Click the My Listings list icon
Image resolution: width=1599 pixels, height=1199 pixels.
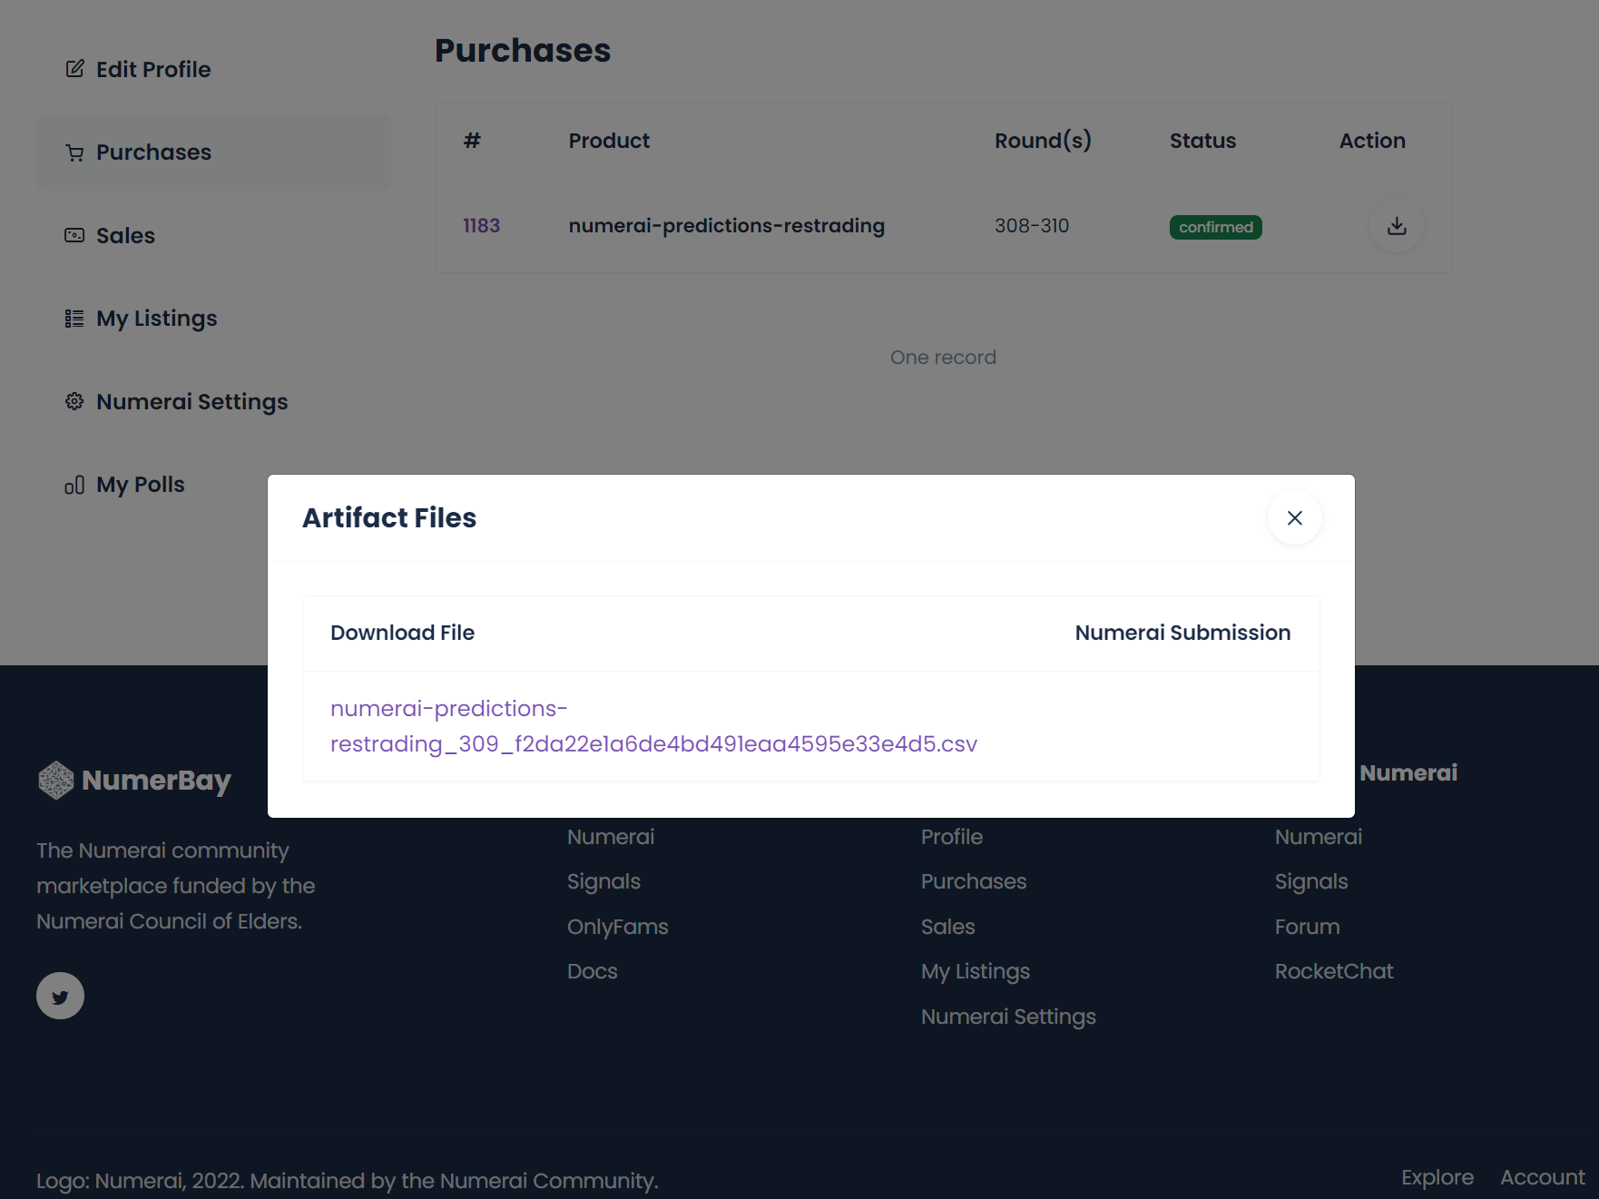74,319
